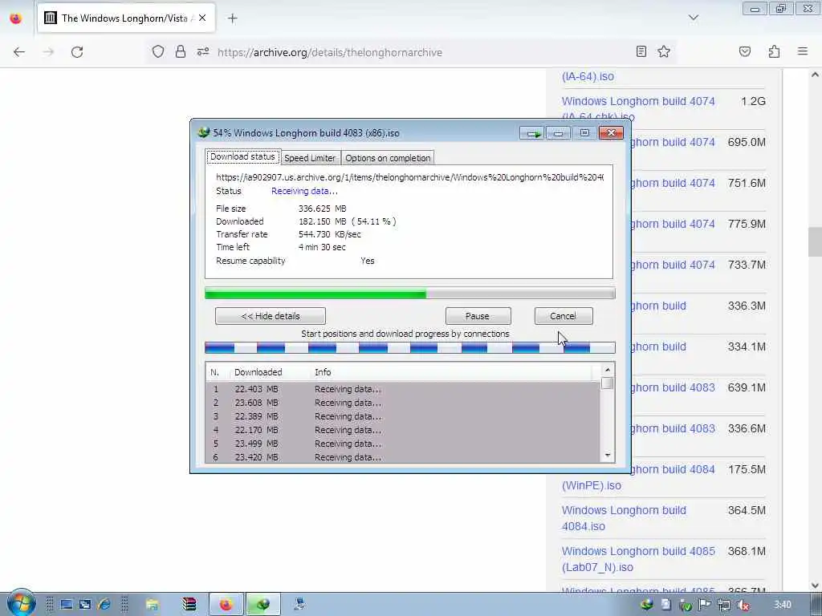Click the Firefox logo icon
The image size is (822, 616).
click(16, 18)
